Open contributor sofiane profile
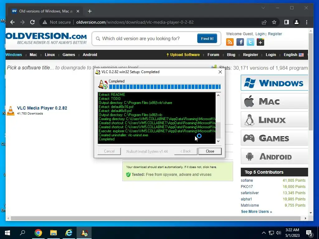Image resolution: width=319 pixels, height=239 pixels. click(x=247, y=180)
